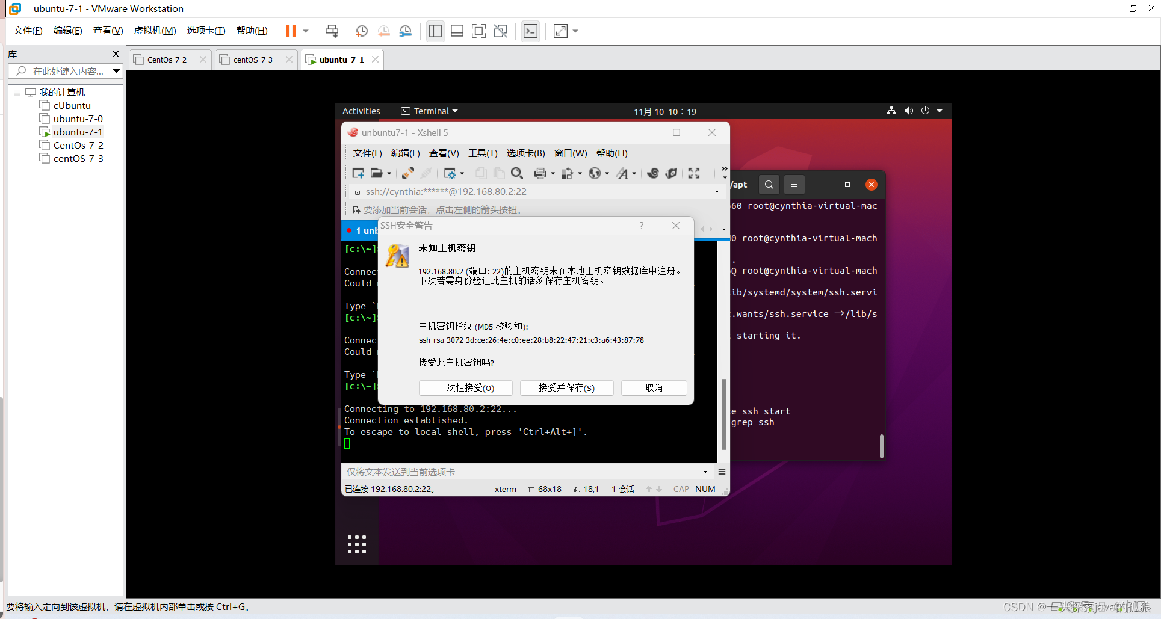This screenshot has height=619, width=1161.
Task: Click the 一次性接受(O) button
Action: (x=465, y=388)
